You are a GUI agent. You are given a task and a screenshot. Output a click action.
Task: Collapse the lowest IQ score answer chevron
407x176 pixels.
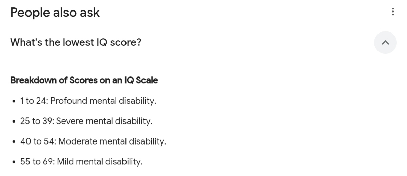click(x=385, y=43)
